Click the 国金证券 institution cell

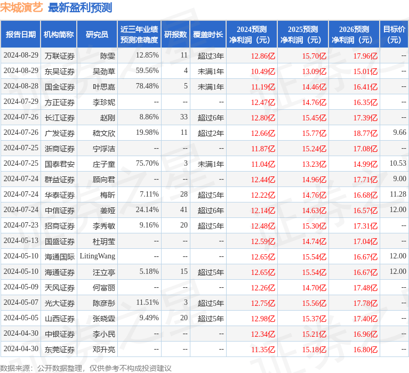coord(60,86)
